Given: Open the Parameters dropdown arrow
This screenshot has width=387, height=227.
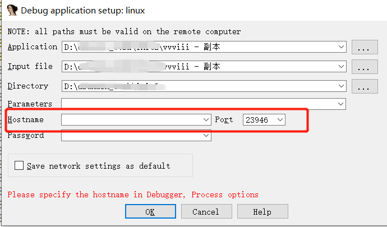Looking at the screenshot, I should (x=342, y=104).
